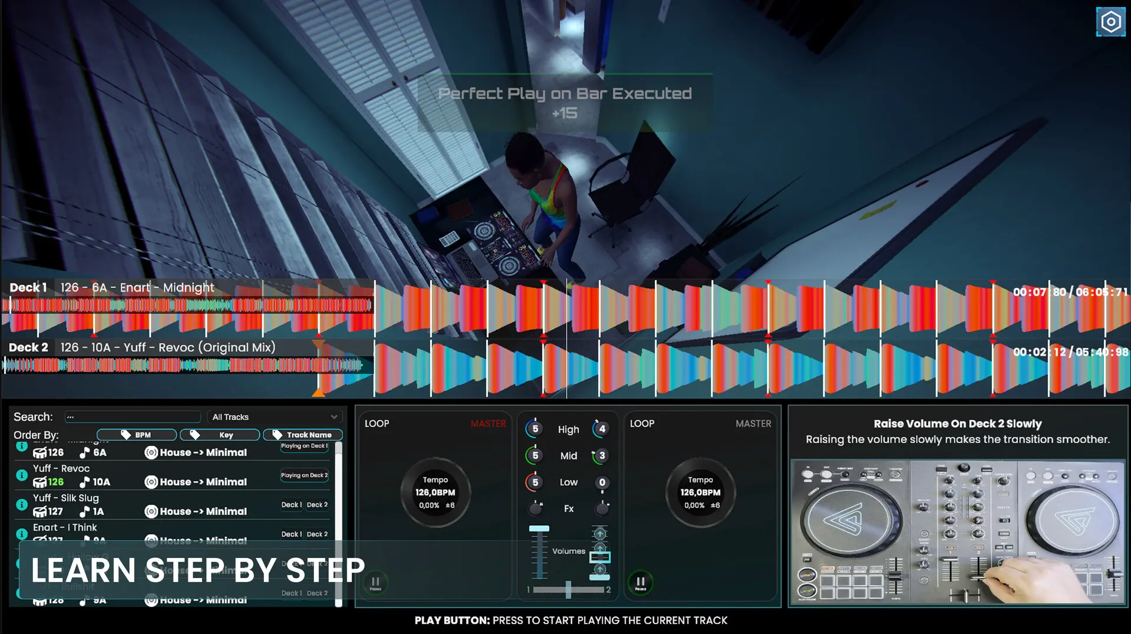This screenshot has height=634, width=1131.
Task: Pause Deck 2 with its pause button
Action: 640,583
